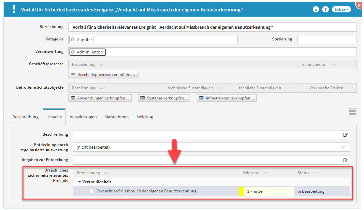
Task: Click Anwendungen verknüpfen button
Action: [100, 98]
